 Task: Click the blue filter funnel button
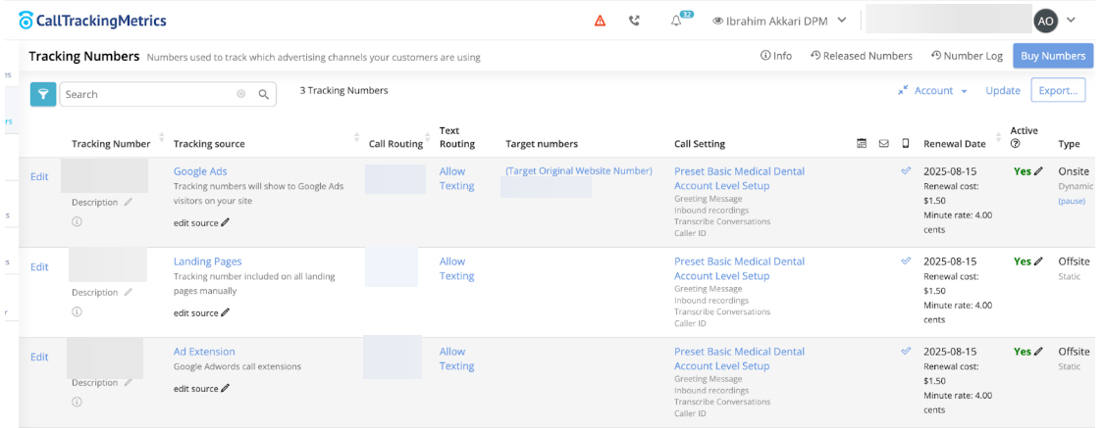43,94
